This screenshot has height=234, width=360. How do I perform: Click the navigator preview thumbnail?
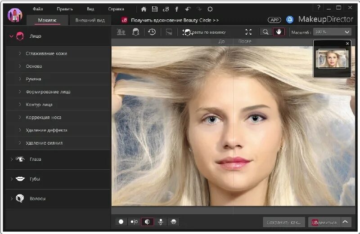click(x=333, y=59)
